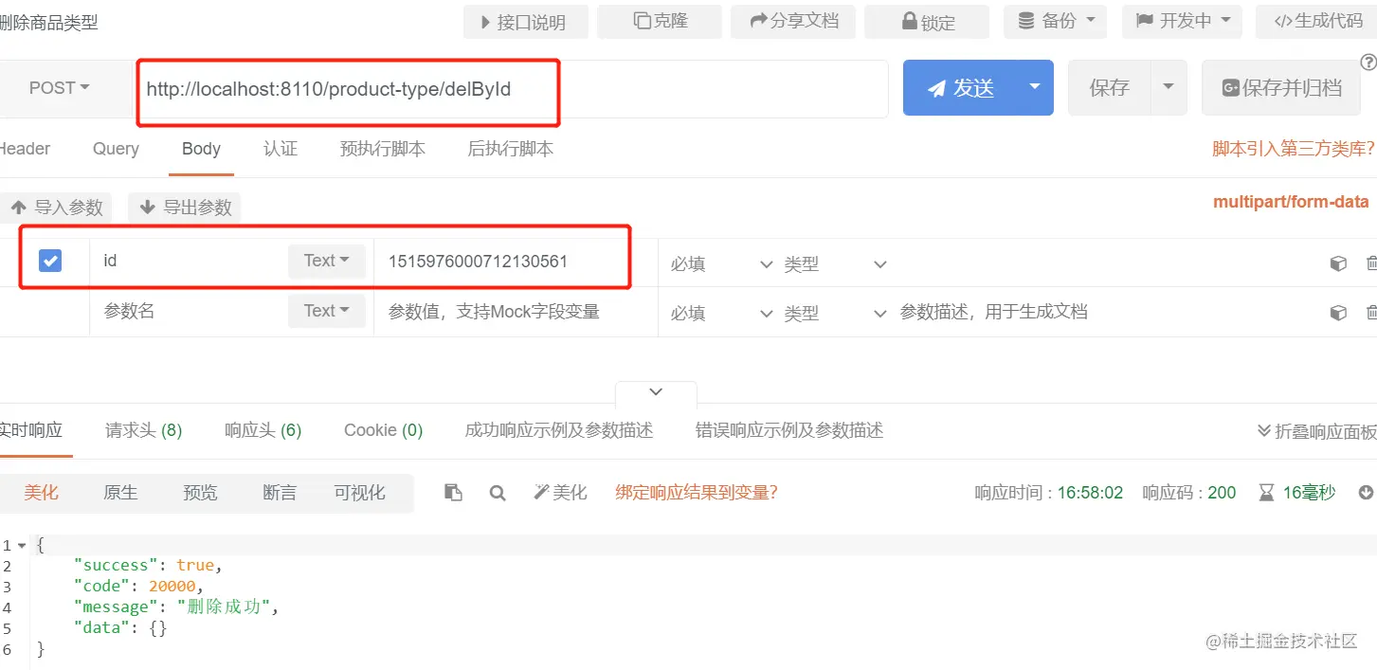Click the search magnifier icon in response
This screenshot has width=1377, height=670.
(498, 493)
